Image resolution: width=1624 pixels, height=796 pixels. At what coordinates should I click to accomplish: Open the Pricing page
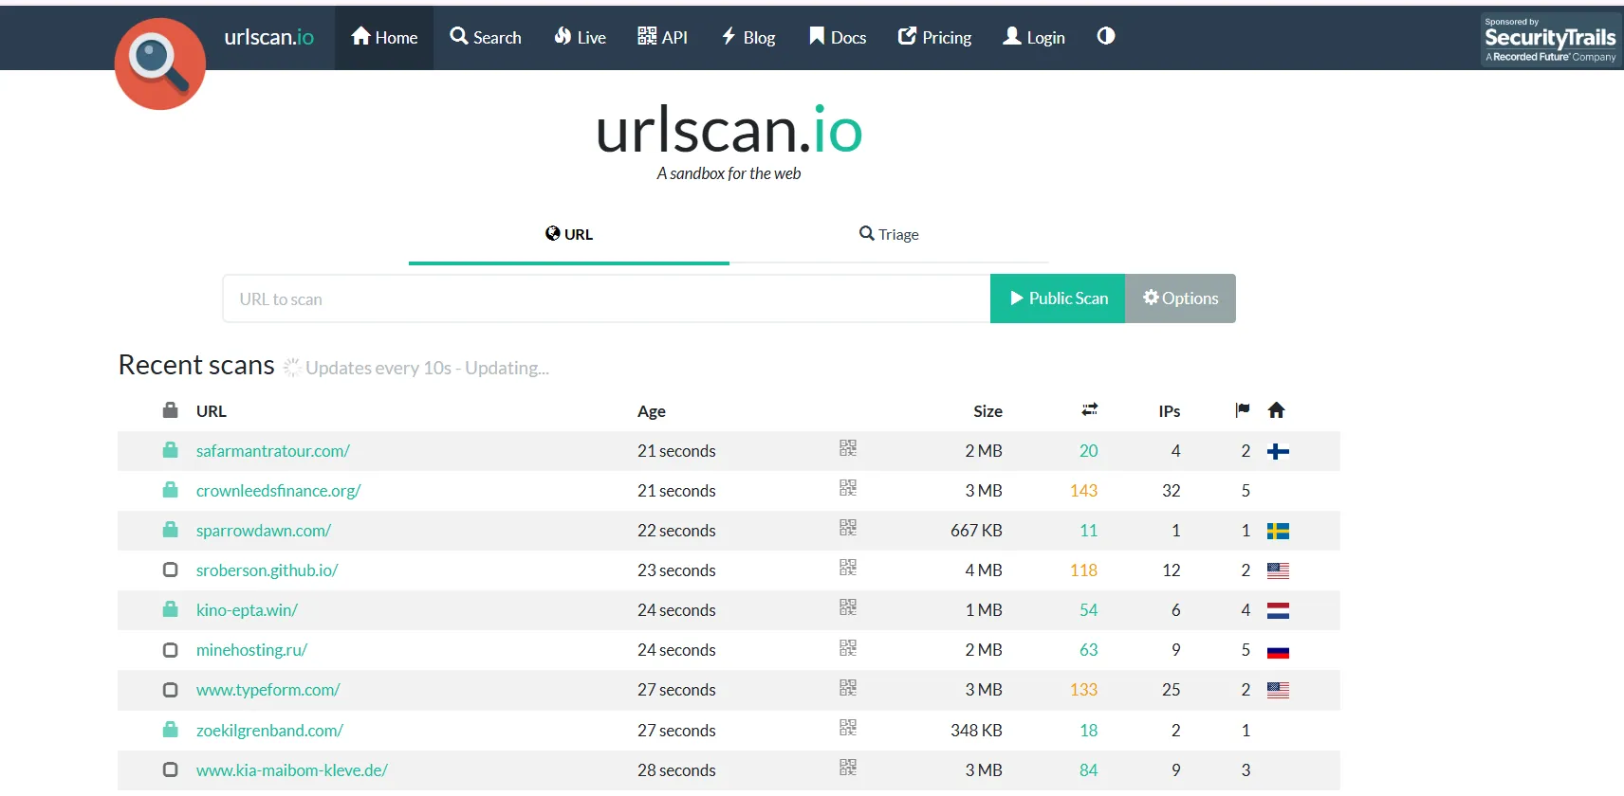click(x=934, y=37)
